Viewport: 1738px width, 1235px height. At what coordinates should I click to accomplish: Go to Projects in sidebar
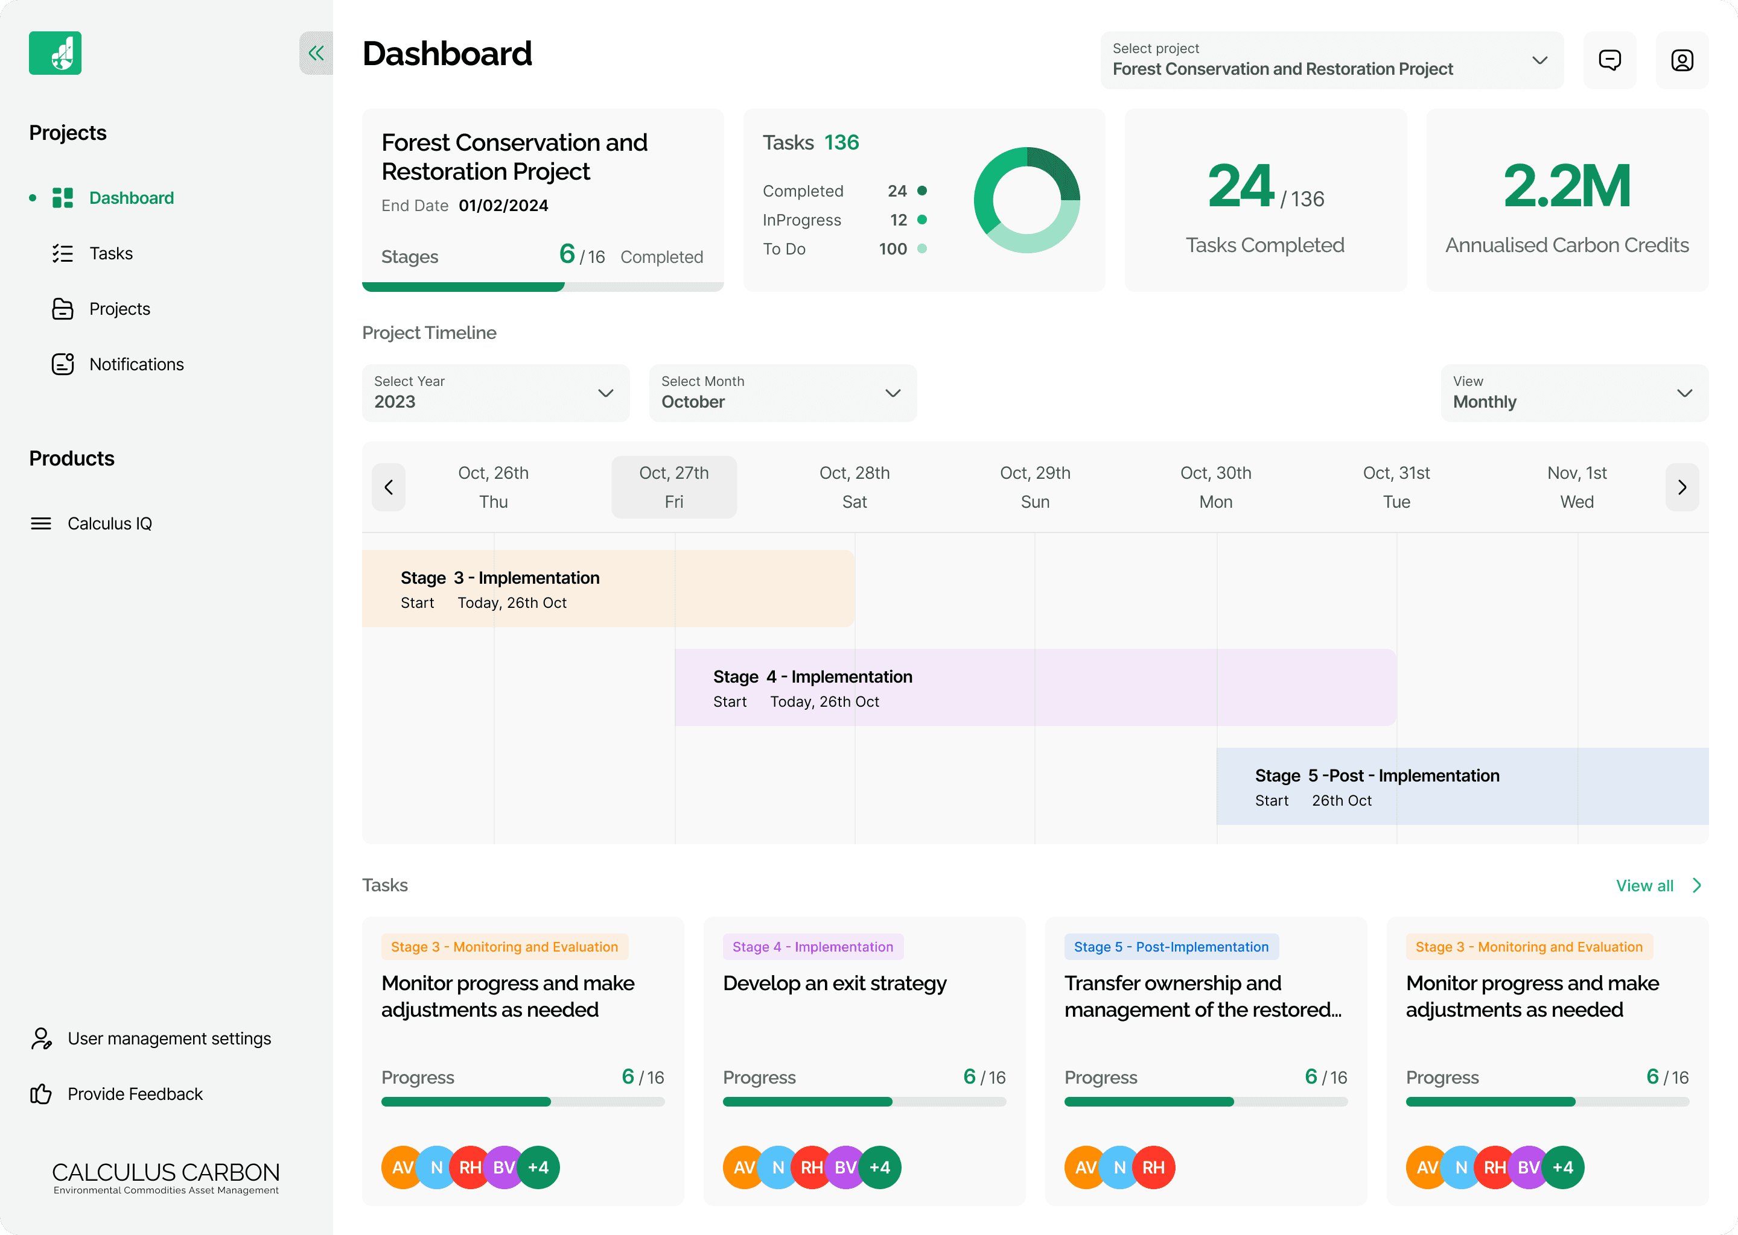[x=119, y=309]
